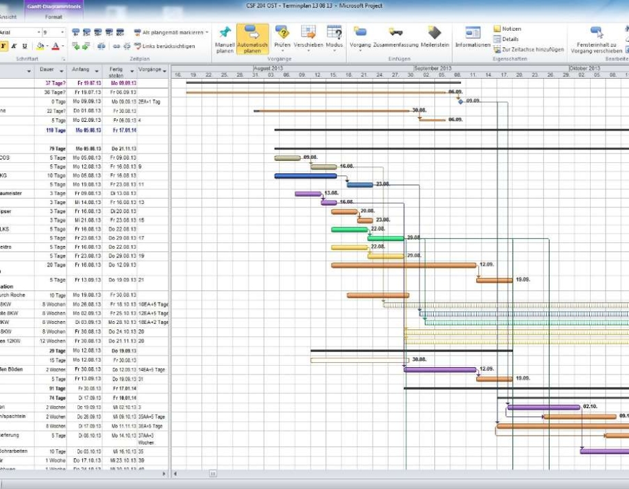Toggle underline formatting (U) button

[x=25, y=46]
